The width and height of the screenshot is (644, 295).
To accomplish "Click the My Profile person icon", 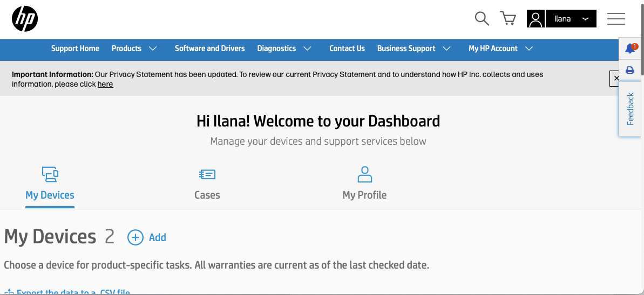I will coord(365,174).
